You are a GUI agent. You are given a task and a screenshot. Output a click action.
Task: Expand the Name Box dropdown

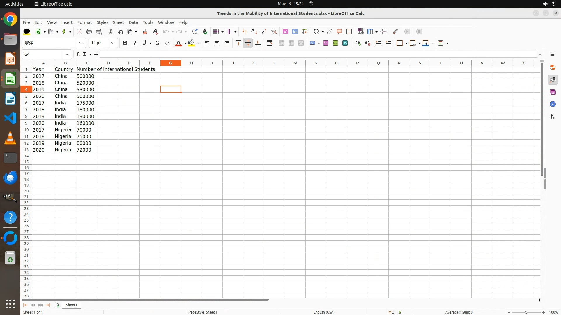67,54
